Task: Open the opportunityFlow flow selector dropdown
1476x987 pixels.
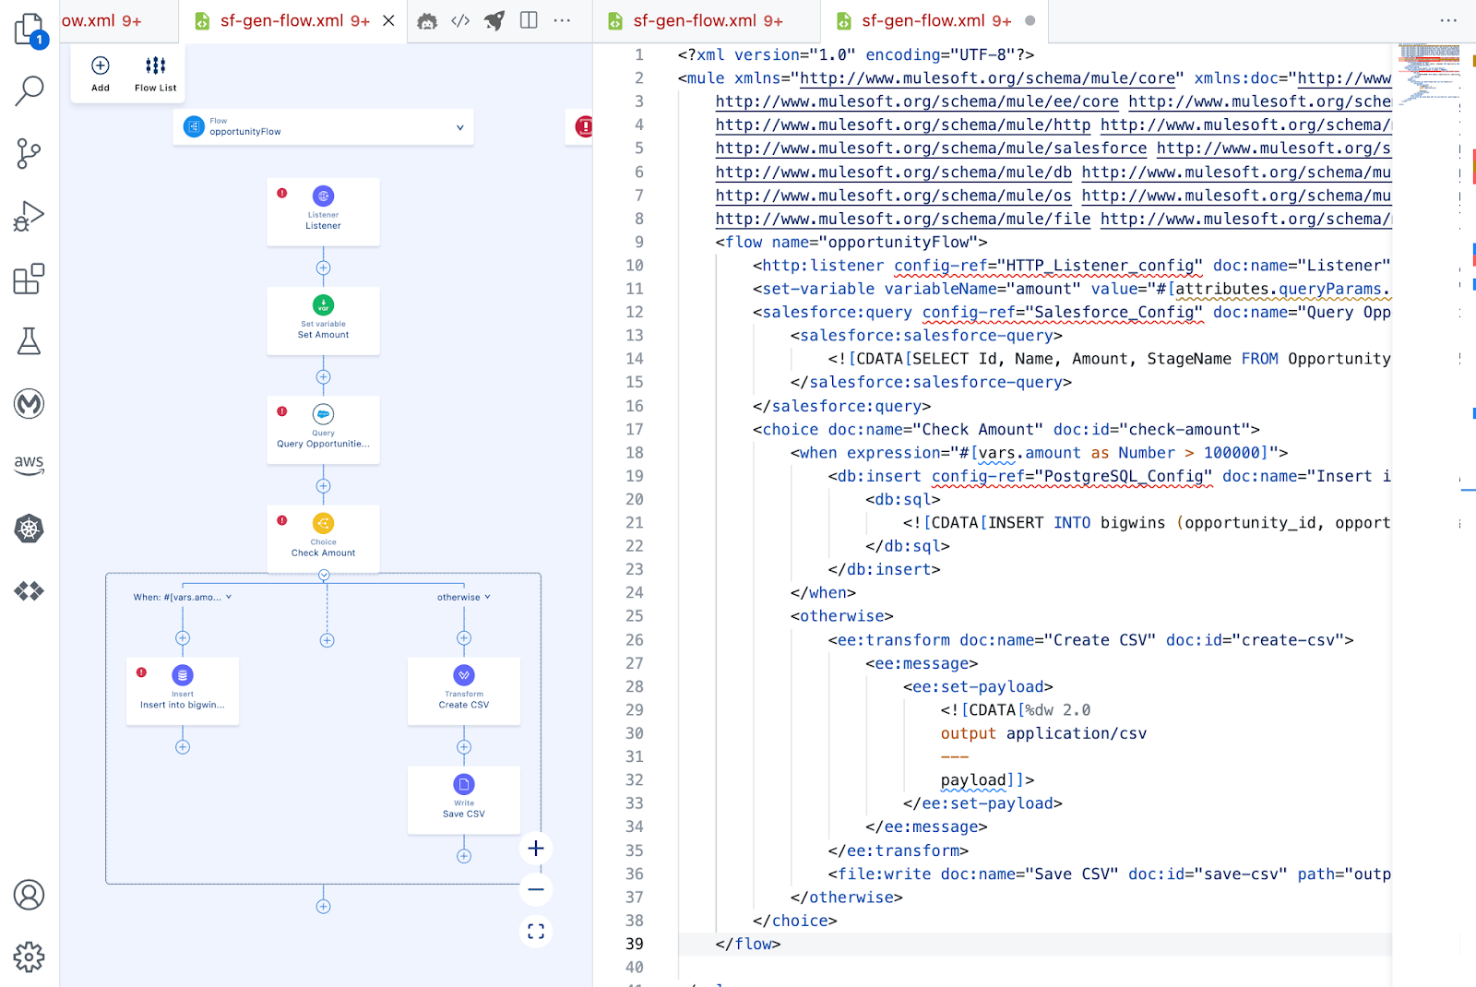Action: pos(459,127)
